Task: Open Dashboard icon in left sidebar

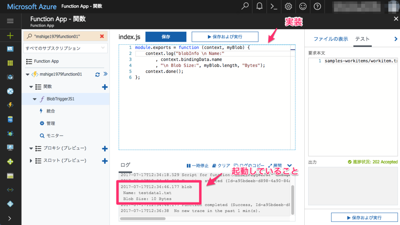Action: point(10,49)
